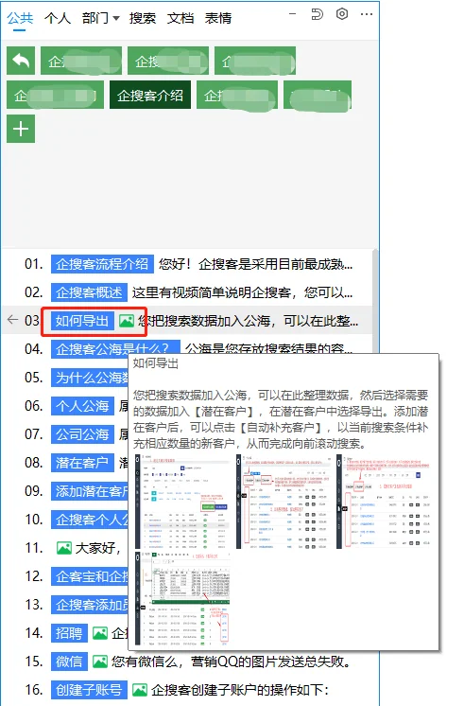Select reply 14 招聘 label
This screenshot has width=464, height=706.
69,632
